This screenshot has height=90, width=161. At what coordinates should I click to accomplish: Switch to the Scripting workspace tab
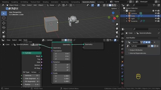tap(100, 2)
